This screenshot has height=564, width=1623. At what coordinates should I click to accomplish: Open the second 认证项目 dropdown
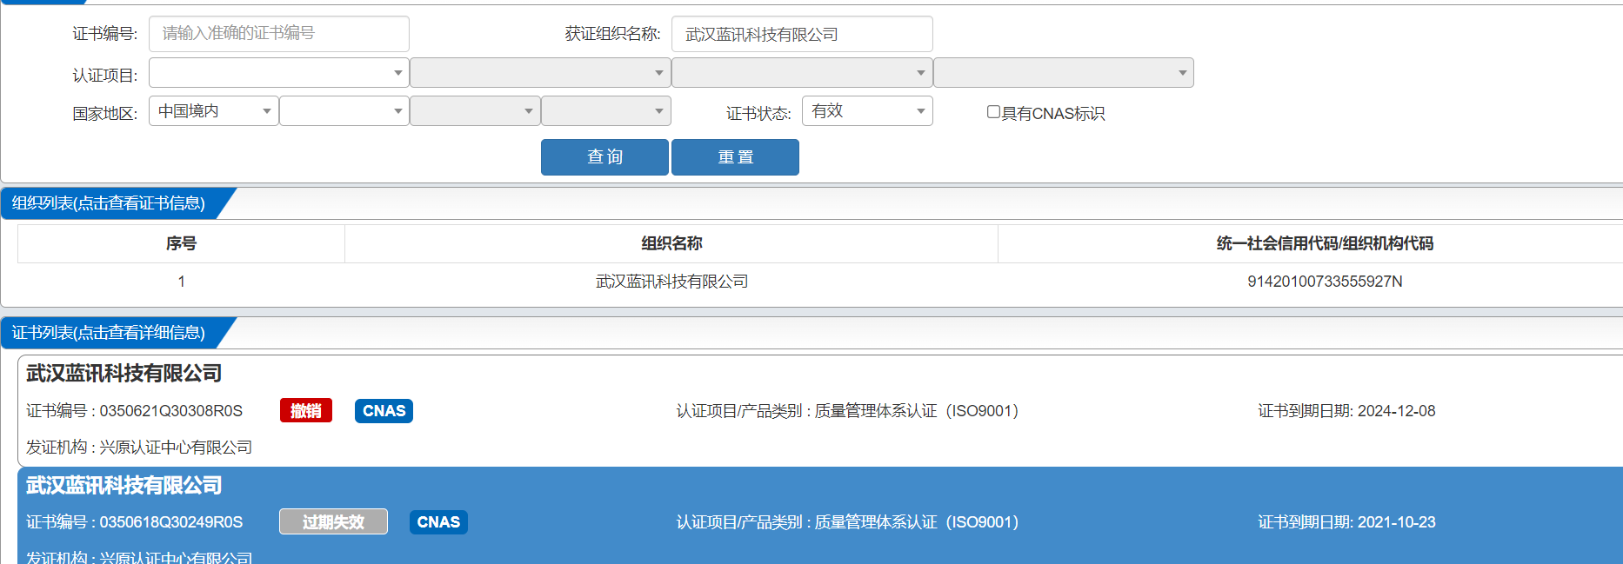[540, 73]
